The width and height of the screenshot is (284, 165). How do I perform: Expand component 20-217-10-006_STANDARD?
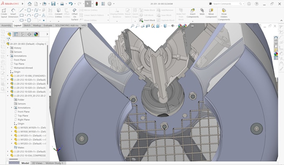[x=8, y=76]
